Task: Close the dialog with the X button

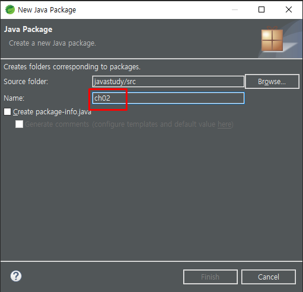Action: click(x=289, y=9)
